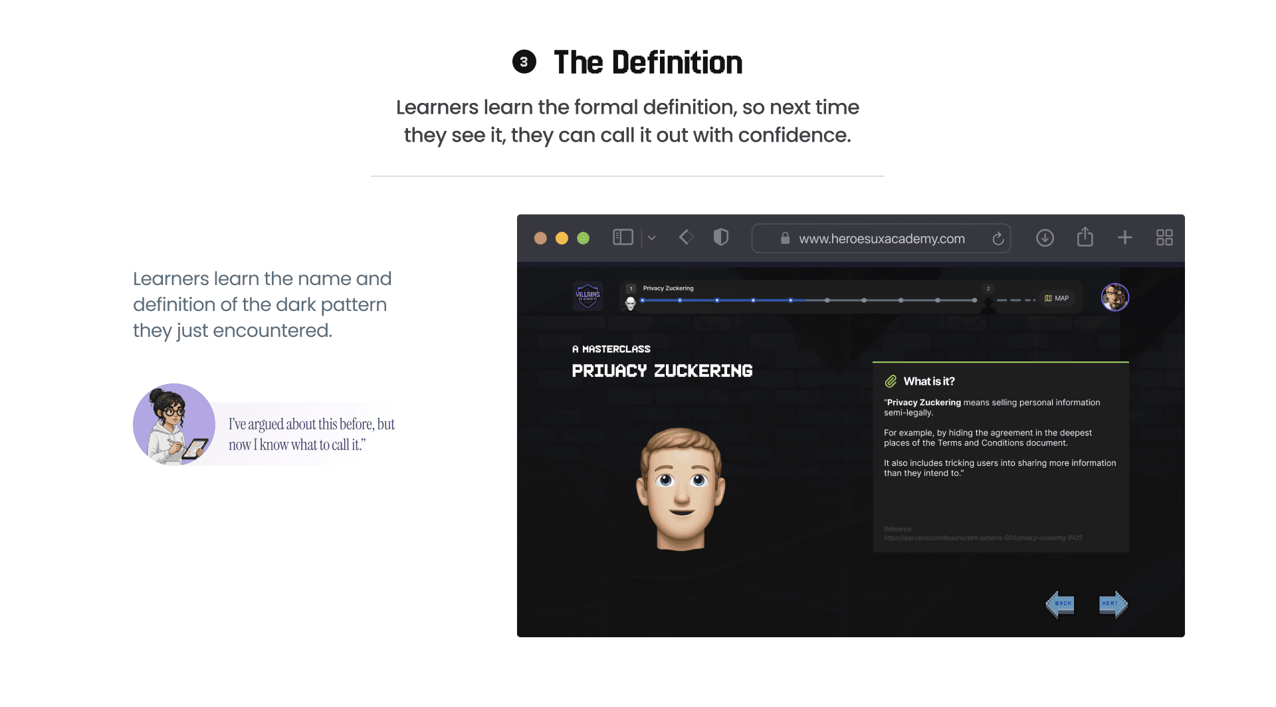Click the lock icon in address bar
Viewport: 1276px width, 707px height.
coord(785,238)
